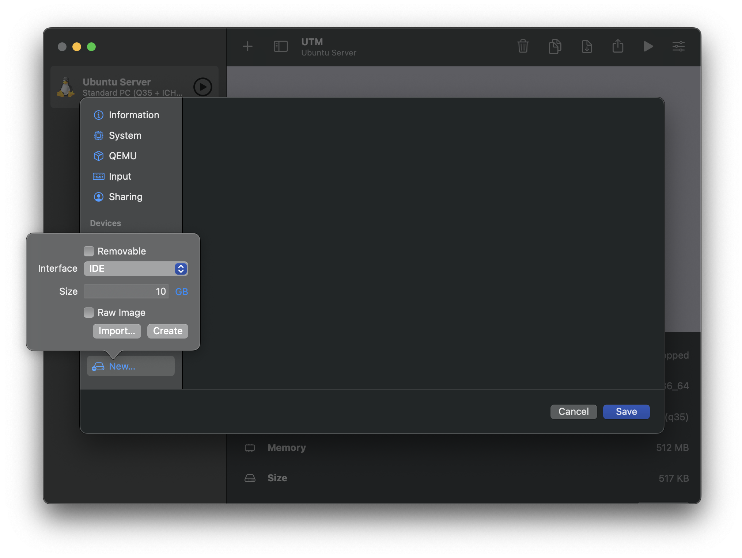The height and width of the screenshot is (558, 742).
Task: Open the System settings page
Action: (x=131, y=135)
